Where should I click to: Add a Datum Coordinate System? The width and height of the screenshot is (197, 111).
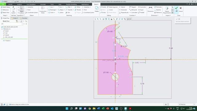[x=31, y=13]
